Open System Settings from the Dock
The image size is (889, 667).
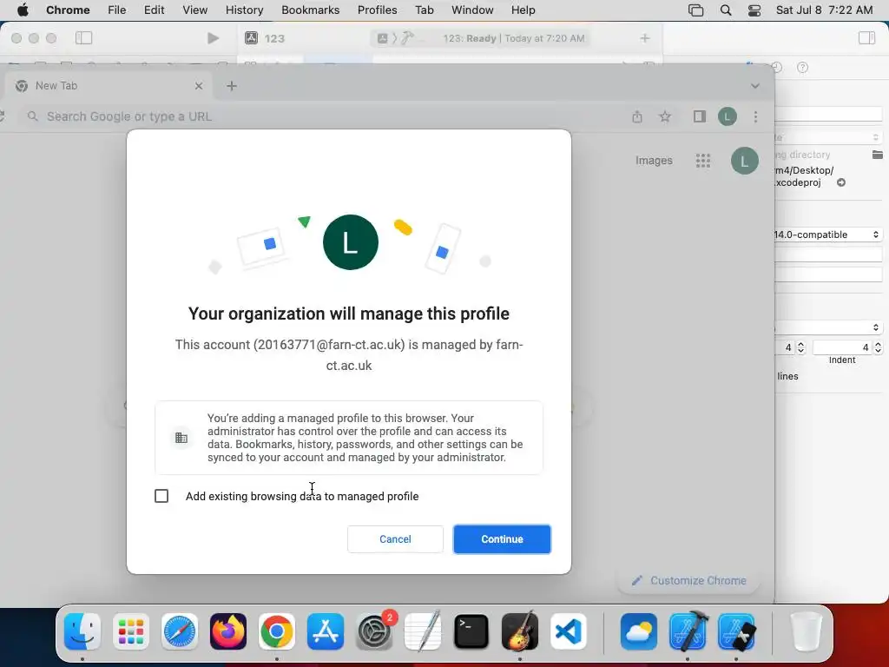(374, 631)
